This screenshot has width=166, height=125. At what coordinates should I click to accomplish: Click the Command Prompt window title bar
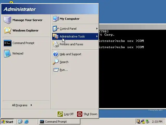[132, 27]
